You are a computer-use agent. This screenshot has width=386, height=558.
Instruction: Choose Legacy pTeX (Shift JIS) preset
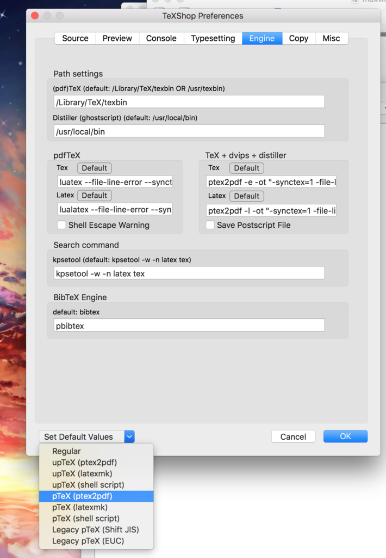96,530
